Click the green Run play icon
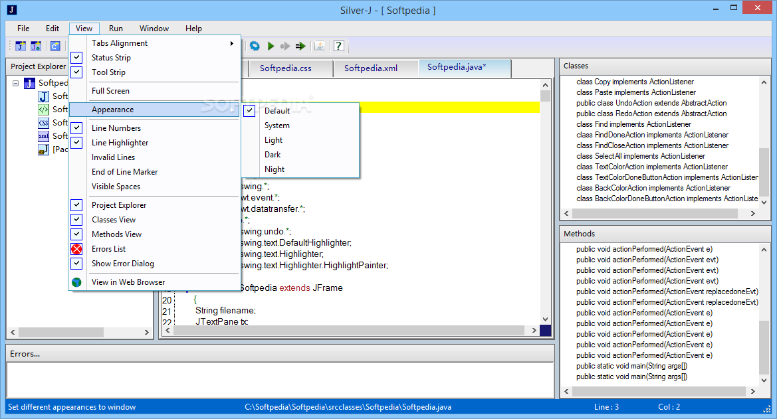777x419 pixels. [x=271, y=46]
